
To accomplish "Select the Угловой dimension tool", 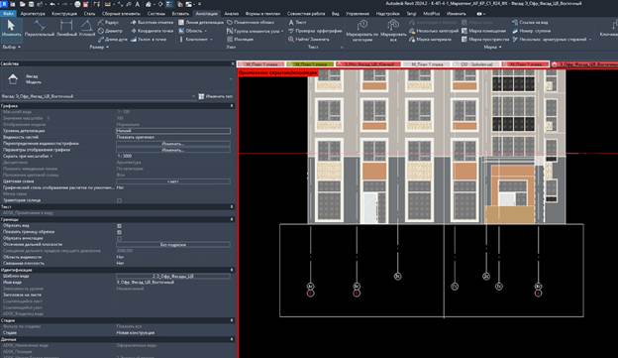I will (x=87, y=28).
